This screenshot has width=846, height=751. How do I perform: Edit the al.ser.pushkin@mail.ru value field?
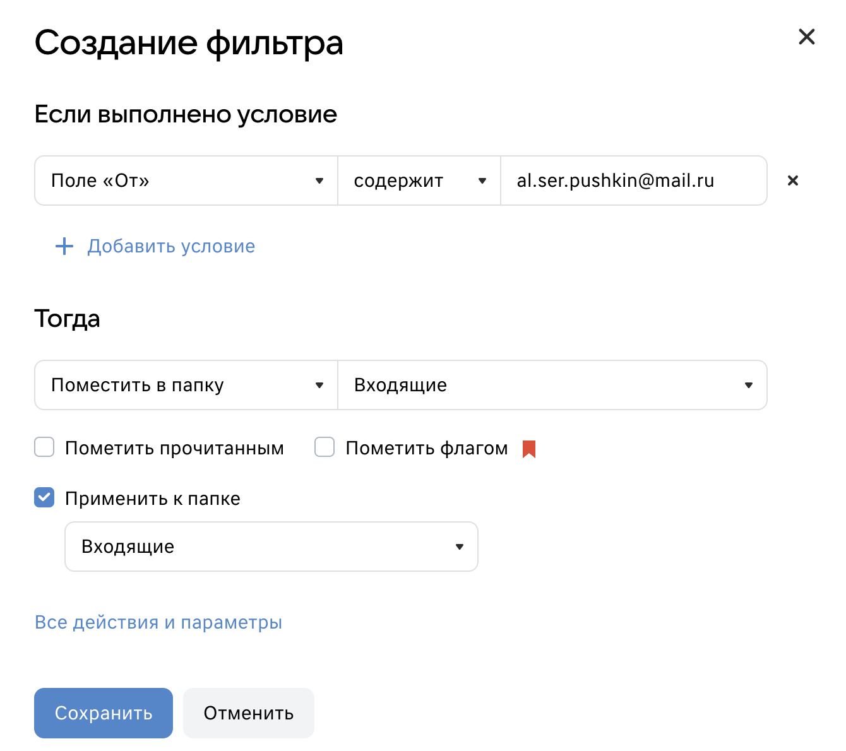click(x=634, y=180)
